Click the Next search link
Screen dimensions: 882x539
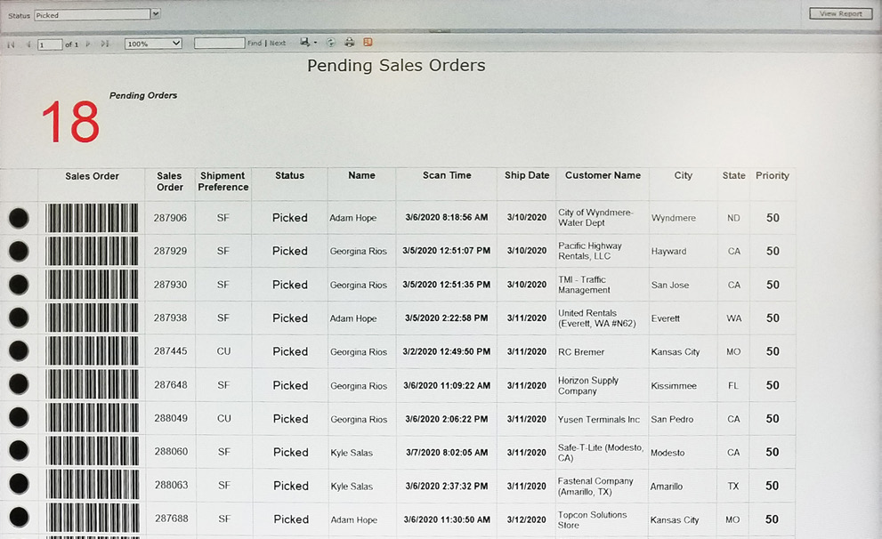[279, 44]
